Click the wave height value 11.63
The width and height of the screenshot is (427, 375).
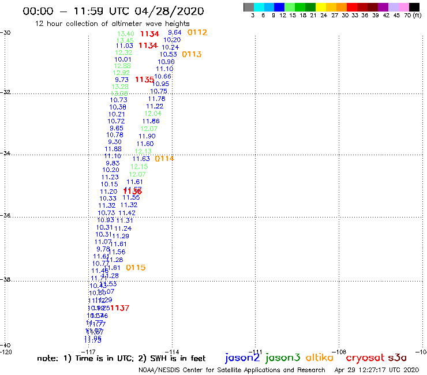point(141,159)
